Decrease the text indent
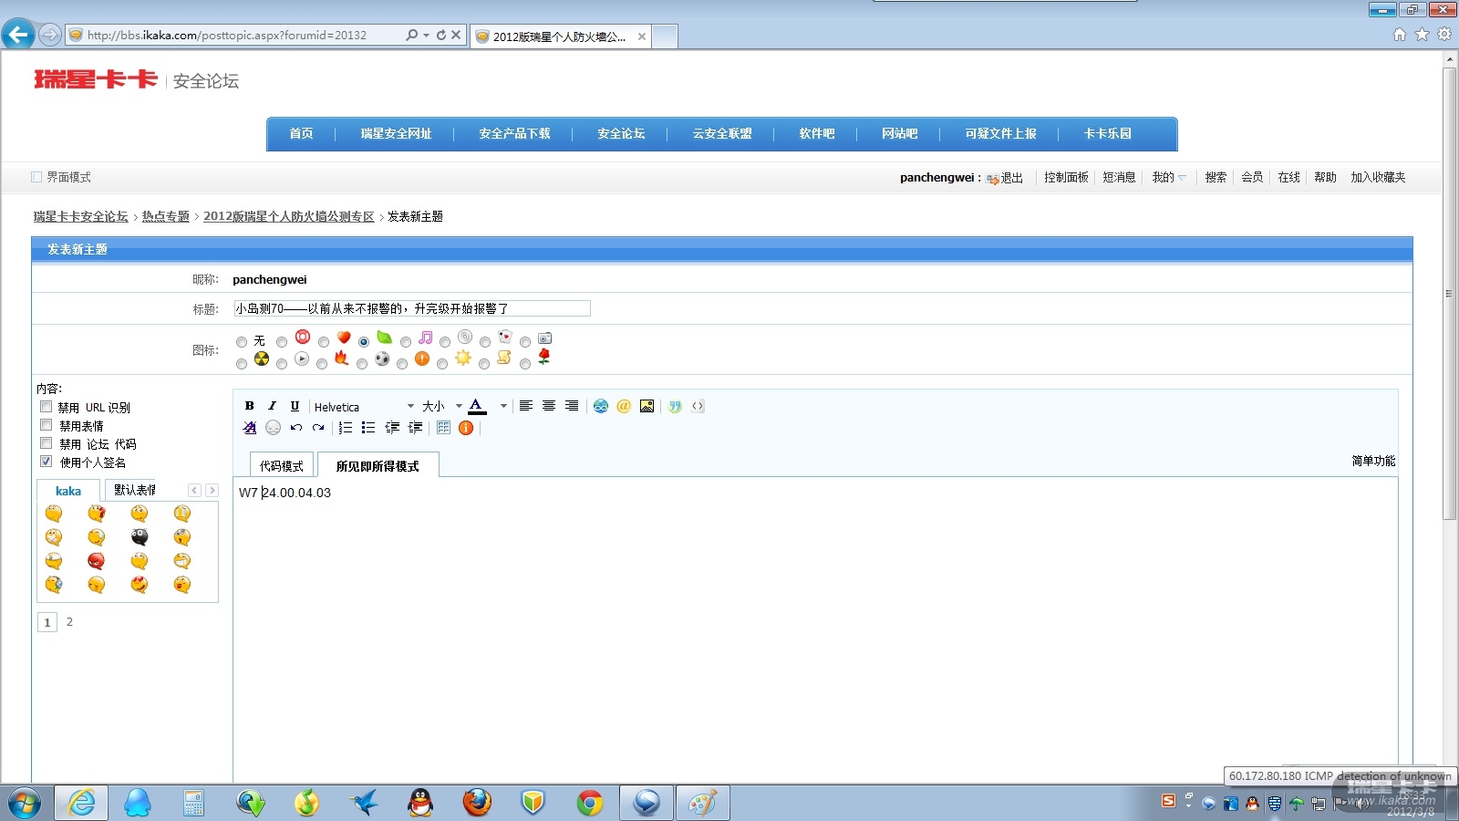 point(392,428)
